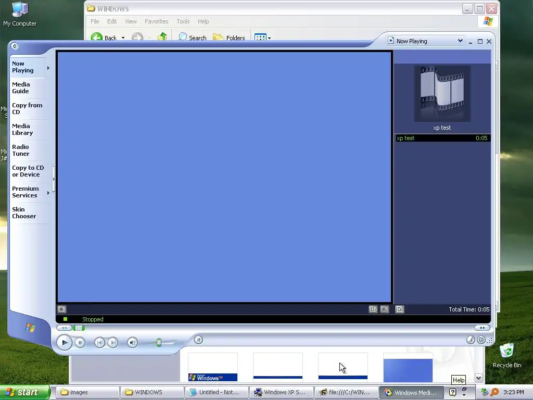Viewport: 533px width, 400px height.
Task: Adjust the volume slider knob
Action: point(159,343)
